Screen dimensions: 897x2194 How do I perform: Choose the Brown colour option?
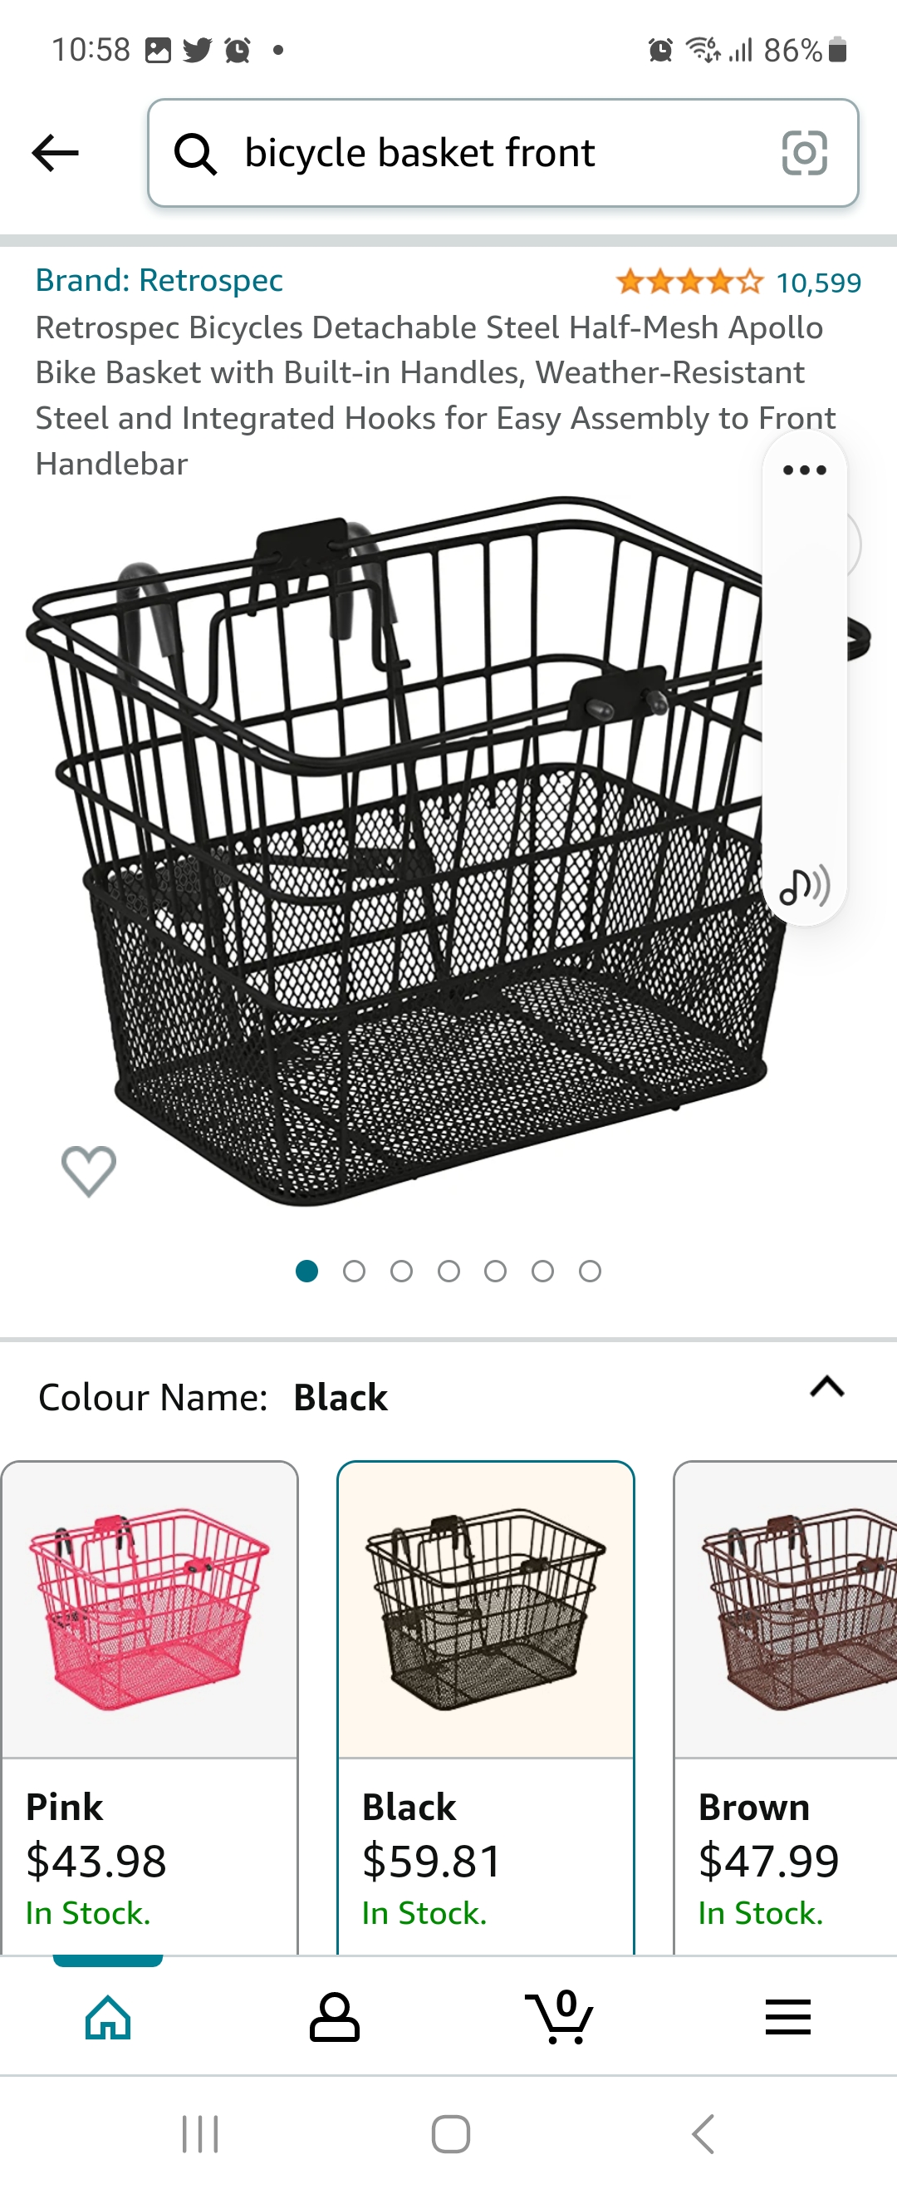(x=786, y=1707)
